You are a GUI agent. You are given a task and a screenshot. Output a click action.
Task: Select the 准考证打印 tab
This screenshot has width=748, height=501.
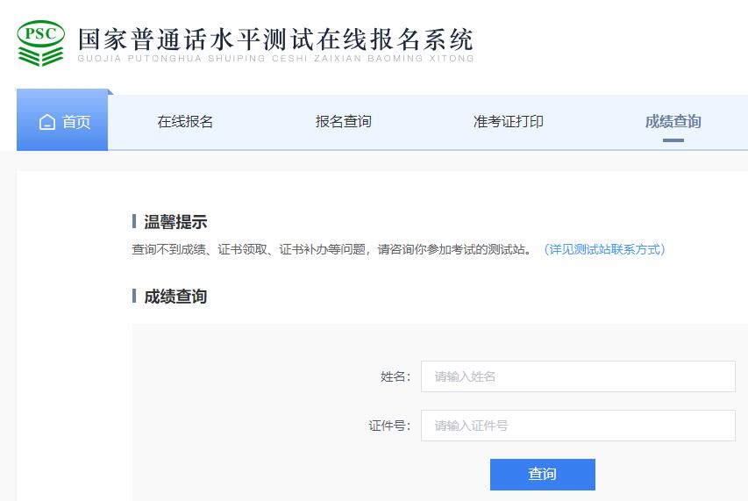tap(509, 122)
